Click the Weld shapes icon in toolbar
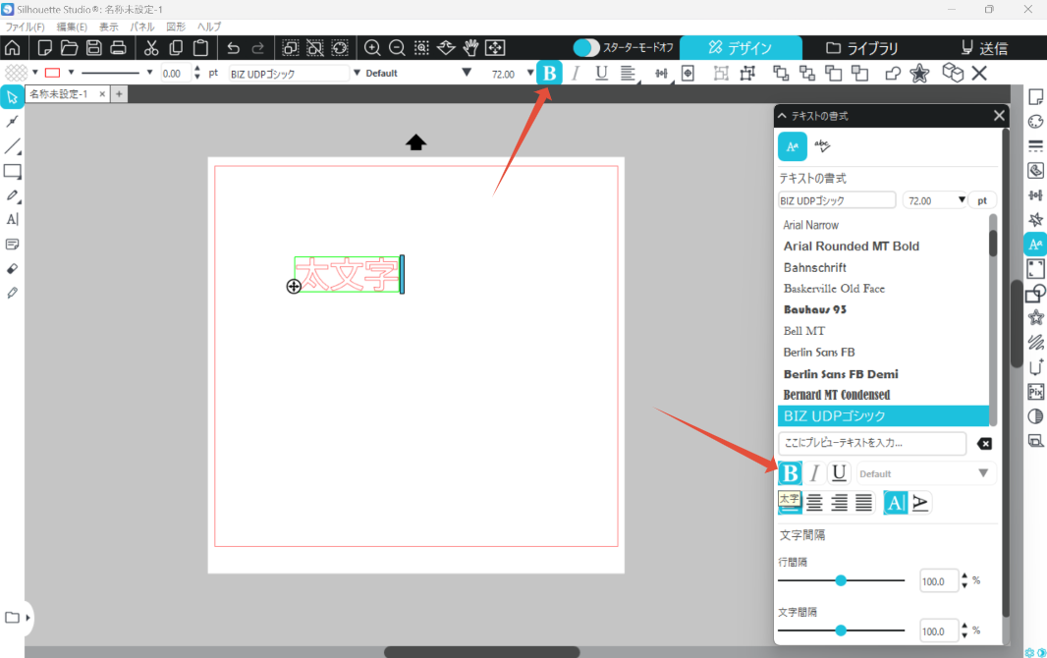Screen dimensions: 1047x658 click(893, 74)
